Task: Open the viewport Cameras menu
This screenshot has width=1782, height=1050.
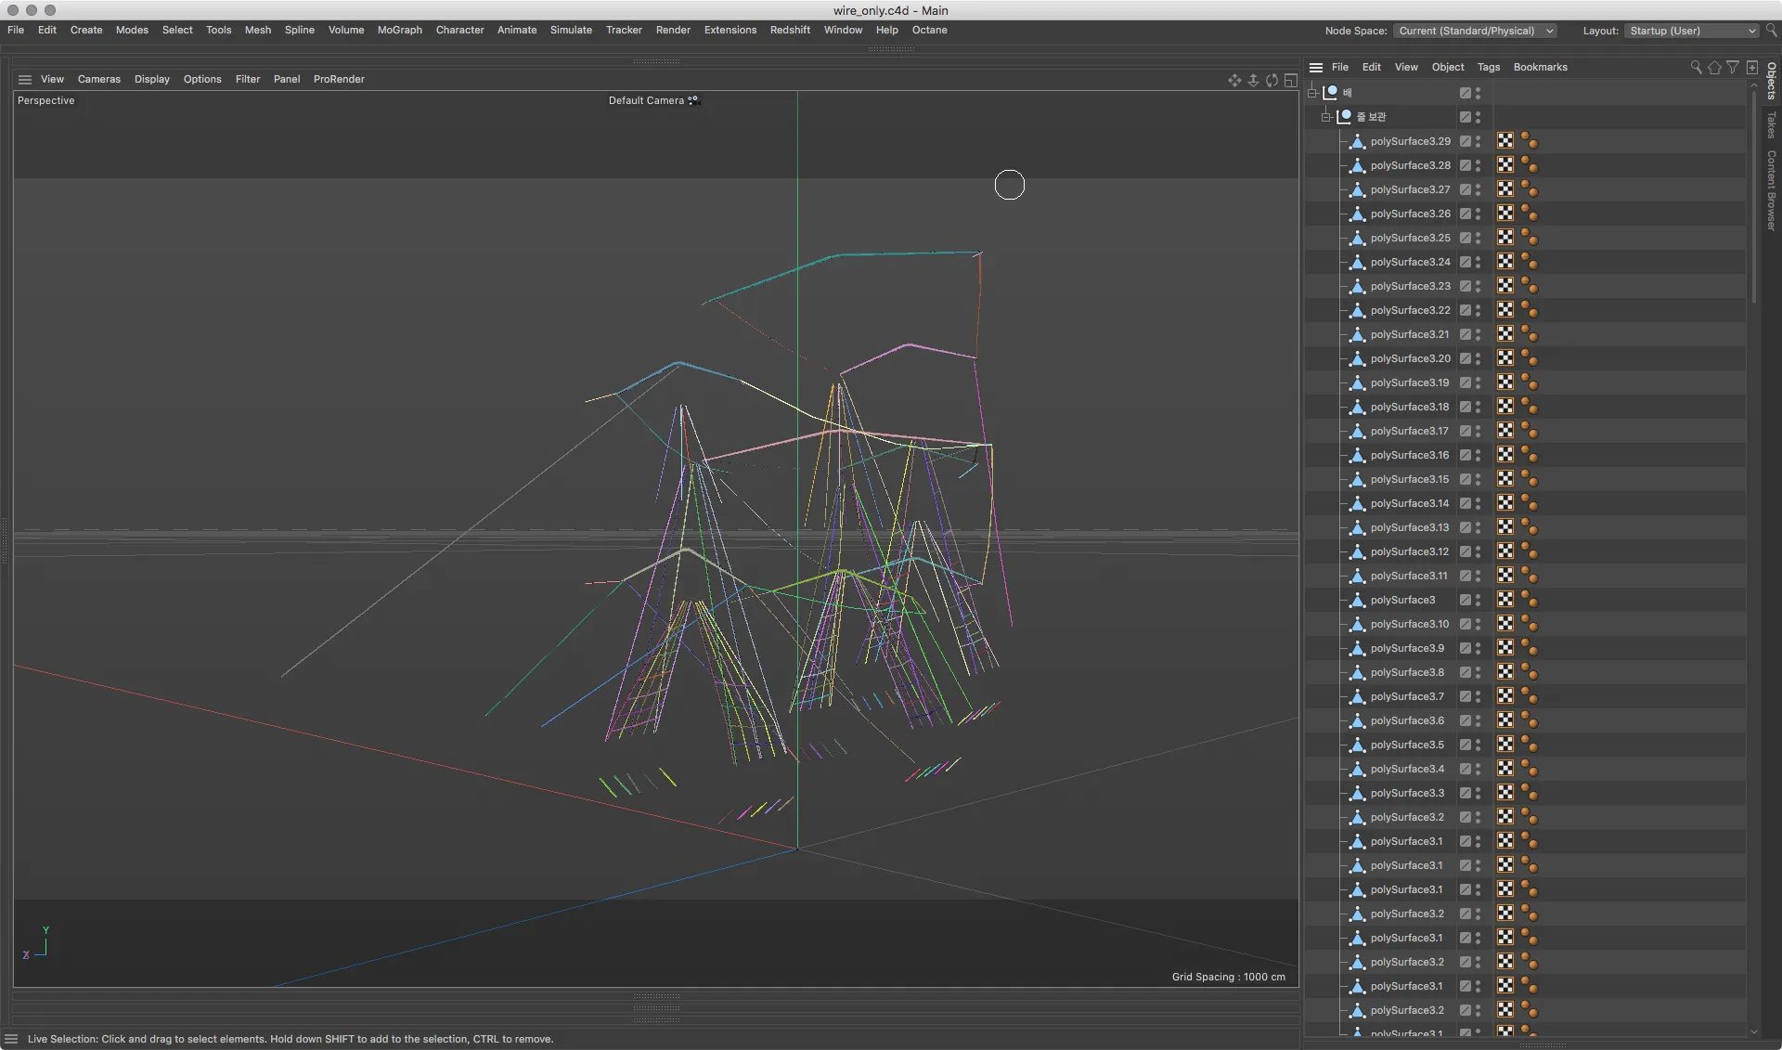Action: (98, 79)
